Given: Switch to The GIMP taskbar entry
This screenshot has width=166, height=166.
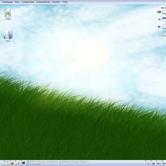Looking at the screenshot, I should point(34,164).
